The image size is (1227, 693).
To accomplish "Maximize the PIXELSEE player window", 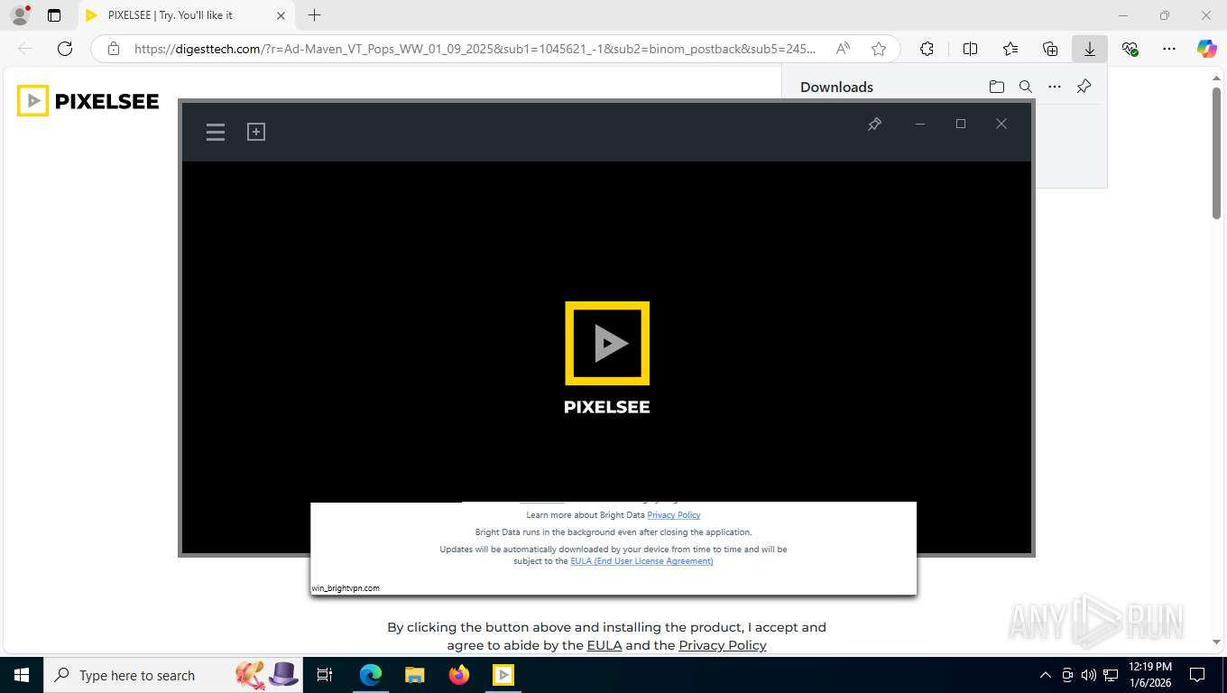I will point(961,124).
